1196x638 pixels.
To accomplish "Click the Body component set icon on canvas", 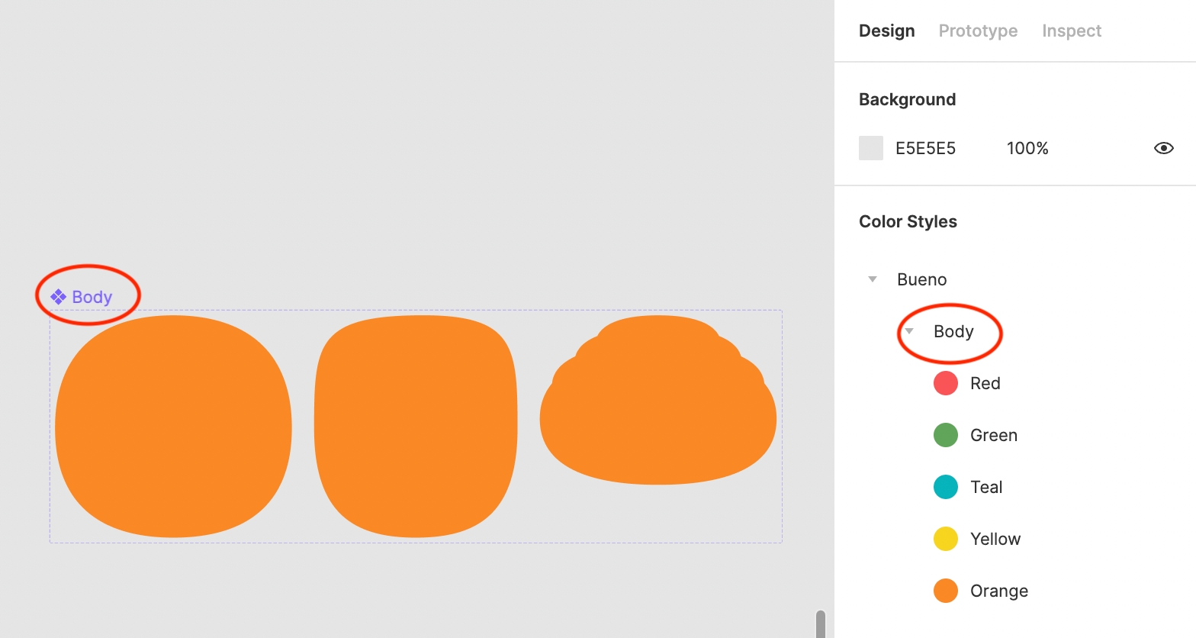I will [58, 297].
